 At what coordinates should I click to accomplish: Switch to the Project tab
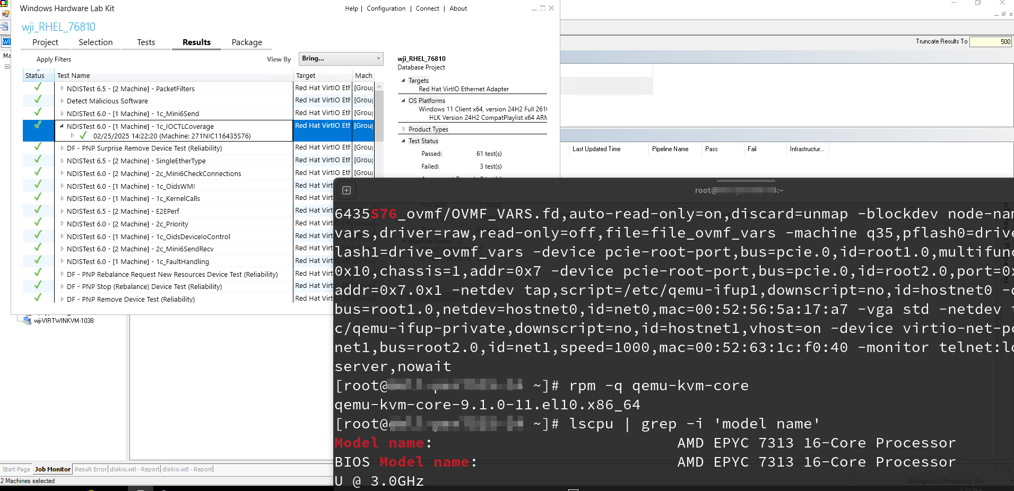pos(45,42)
